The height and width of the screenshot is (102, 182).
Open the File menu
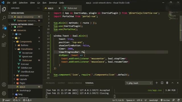9,3
